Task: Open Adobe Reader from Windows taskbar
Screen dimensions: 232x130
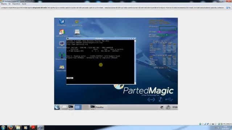Action: coord(33,127)
